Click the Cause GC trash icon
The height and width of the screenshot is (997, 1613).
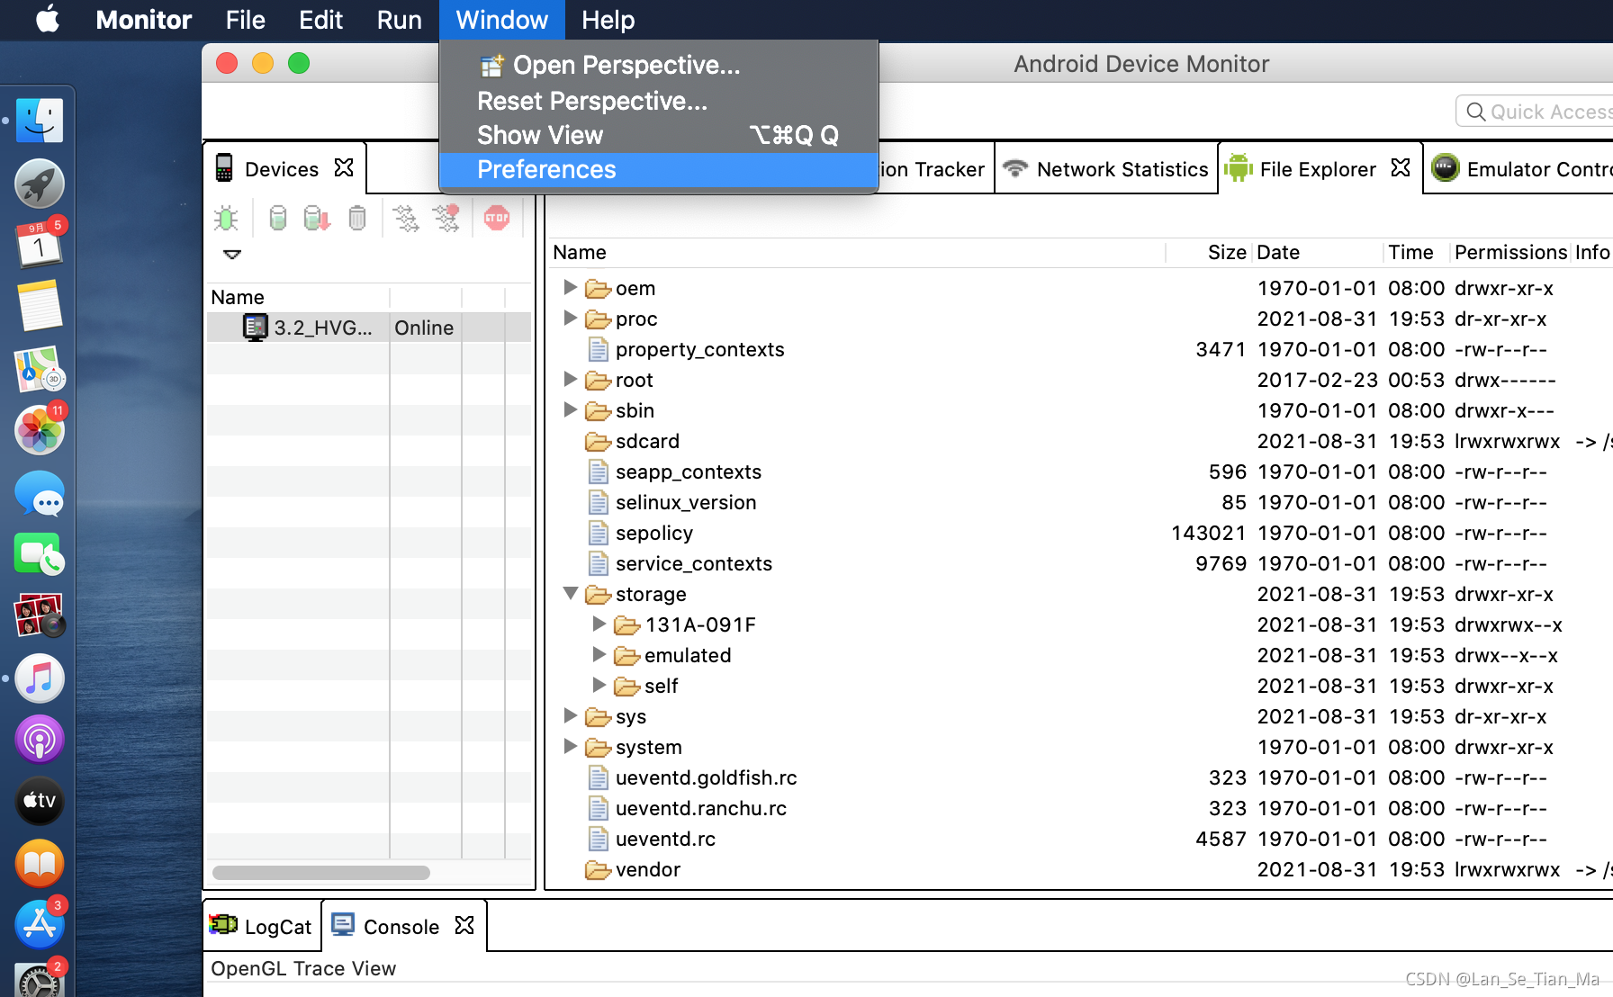[357, 218]
